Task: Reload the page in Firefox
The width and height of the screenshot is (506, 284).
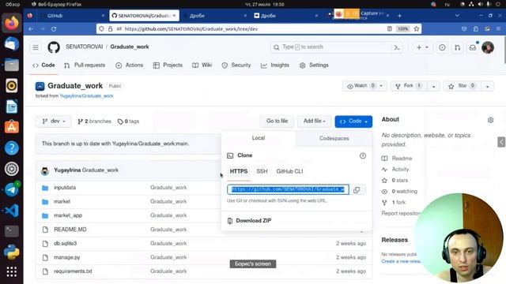Action: pos(54,28)
